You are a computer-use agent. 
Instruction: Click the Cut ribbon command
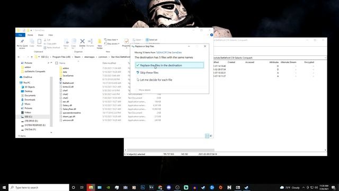[47, 40]
